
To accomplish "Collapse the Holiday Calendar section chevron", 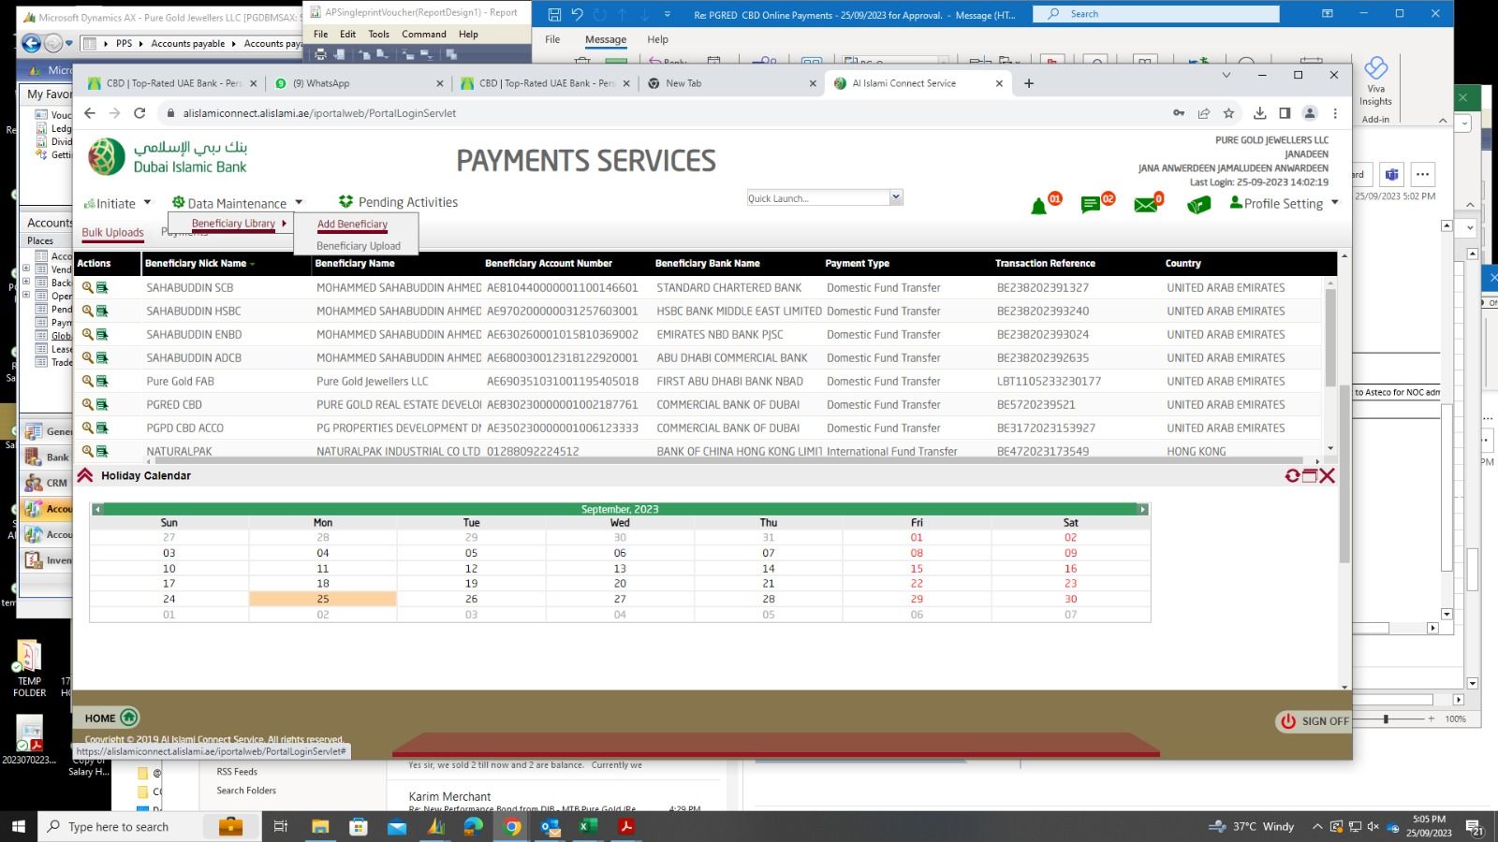I will 85,475.
